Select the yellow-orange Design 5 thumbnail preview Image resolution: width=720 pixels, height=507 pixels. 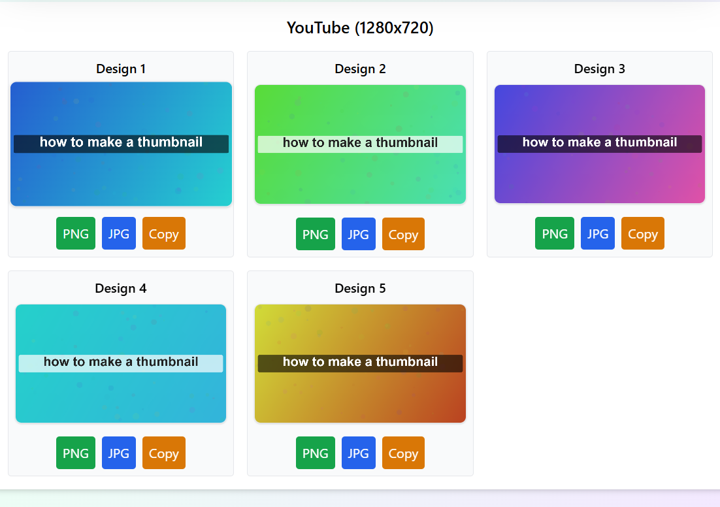pos(361,363)
